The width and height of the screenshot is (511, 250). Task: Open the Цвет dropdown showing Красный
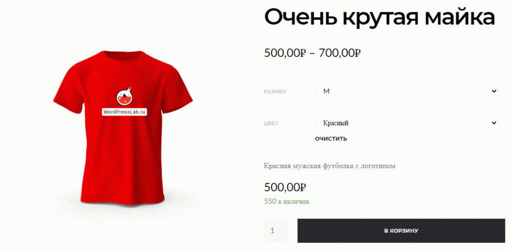tap(407, 123)
